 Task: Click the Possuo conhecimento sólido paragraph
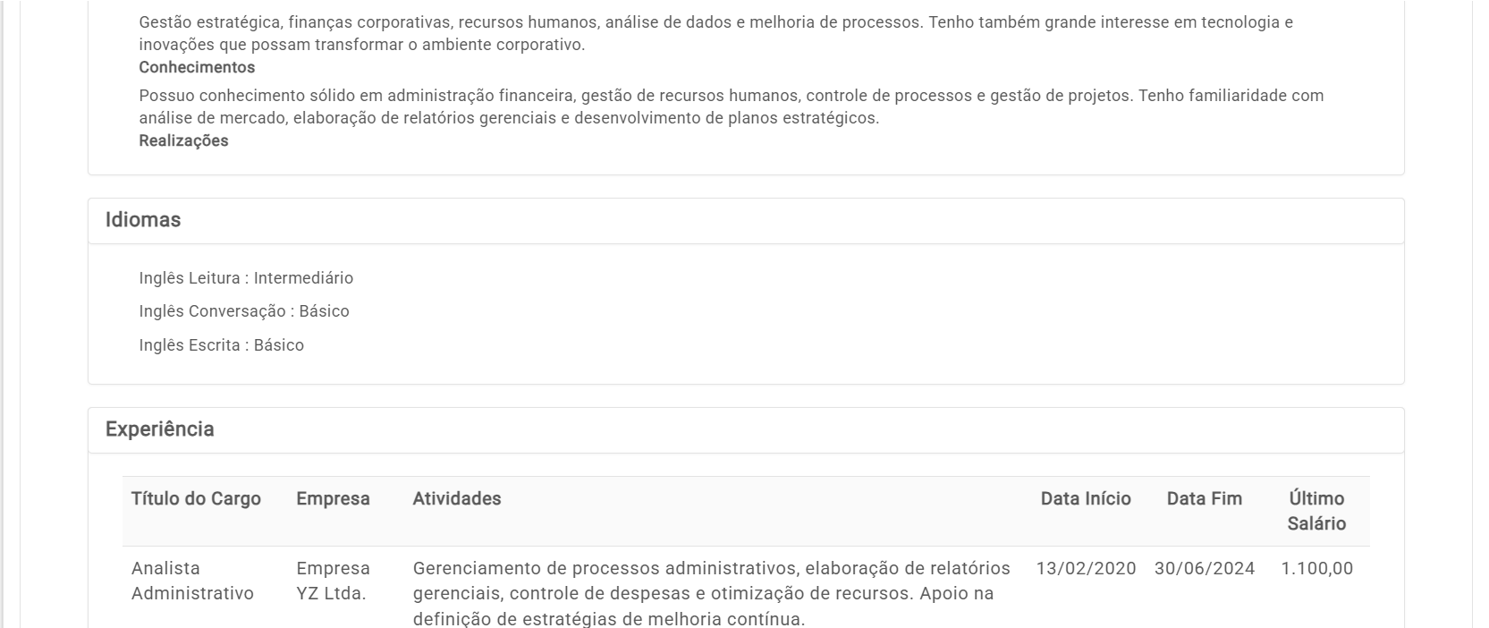(732, 106)
